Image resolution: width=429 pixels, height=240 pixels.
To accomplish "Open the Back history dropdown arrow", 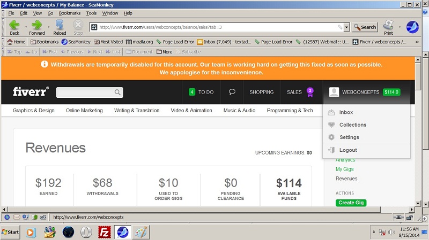I will click(x=26, y=27).
